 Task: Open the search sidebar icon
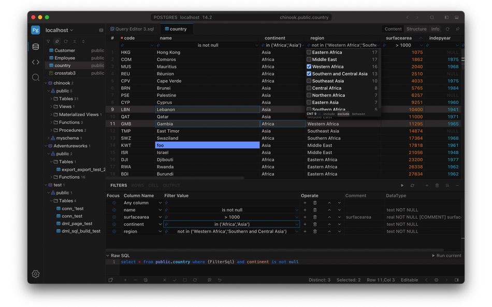pos(36,77)
